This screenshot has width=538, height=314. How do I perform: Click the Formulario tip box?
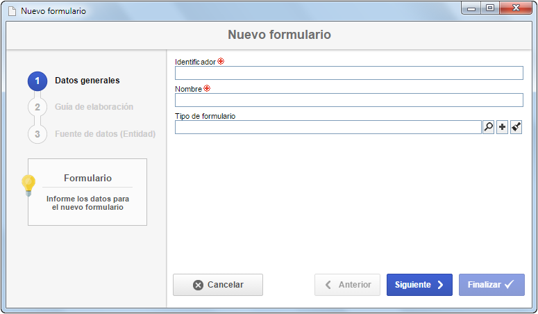click(x=87, y=192)
